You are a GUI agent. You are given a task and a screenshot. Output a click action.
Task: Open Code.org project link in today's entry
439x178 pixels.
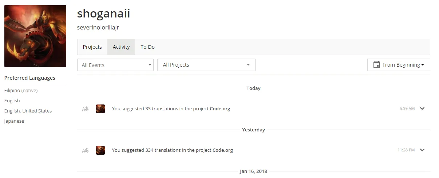tap(220, 108)
